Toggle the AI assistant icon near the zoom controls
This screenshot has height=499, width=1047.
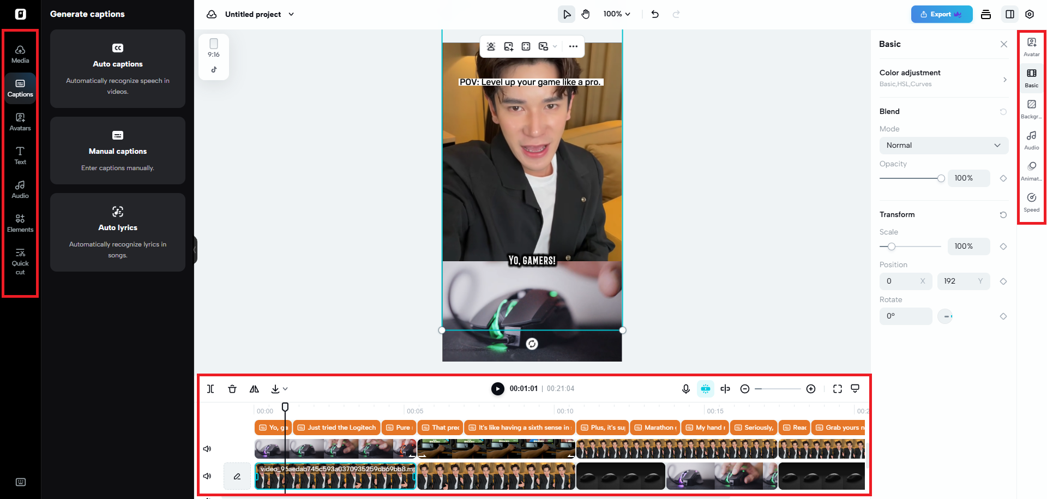click(x=705, y=389)
